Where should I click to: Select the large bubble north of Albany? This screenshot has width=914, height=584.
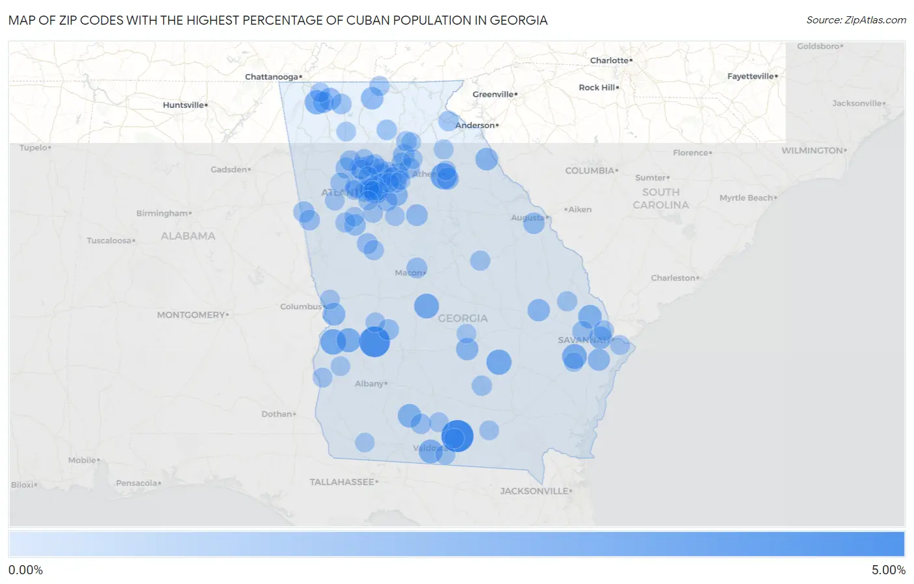[374, 342]
